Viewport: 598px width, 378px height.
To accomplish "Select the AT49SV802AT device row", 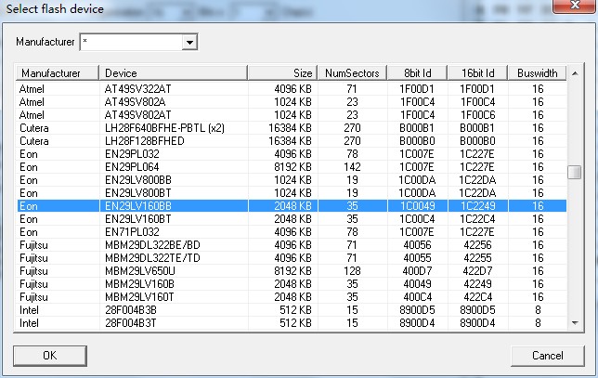I will (x=292, y=115).
